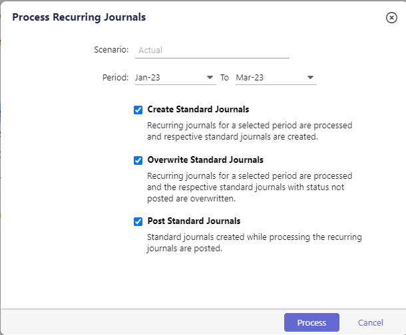Click the Process Recurring Journals title
Image resolution: width=406 pixels, height=335 pixels.
(79, 17)
